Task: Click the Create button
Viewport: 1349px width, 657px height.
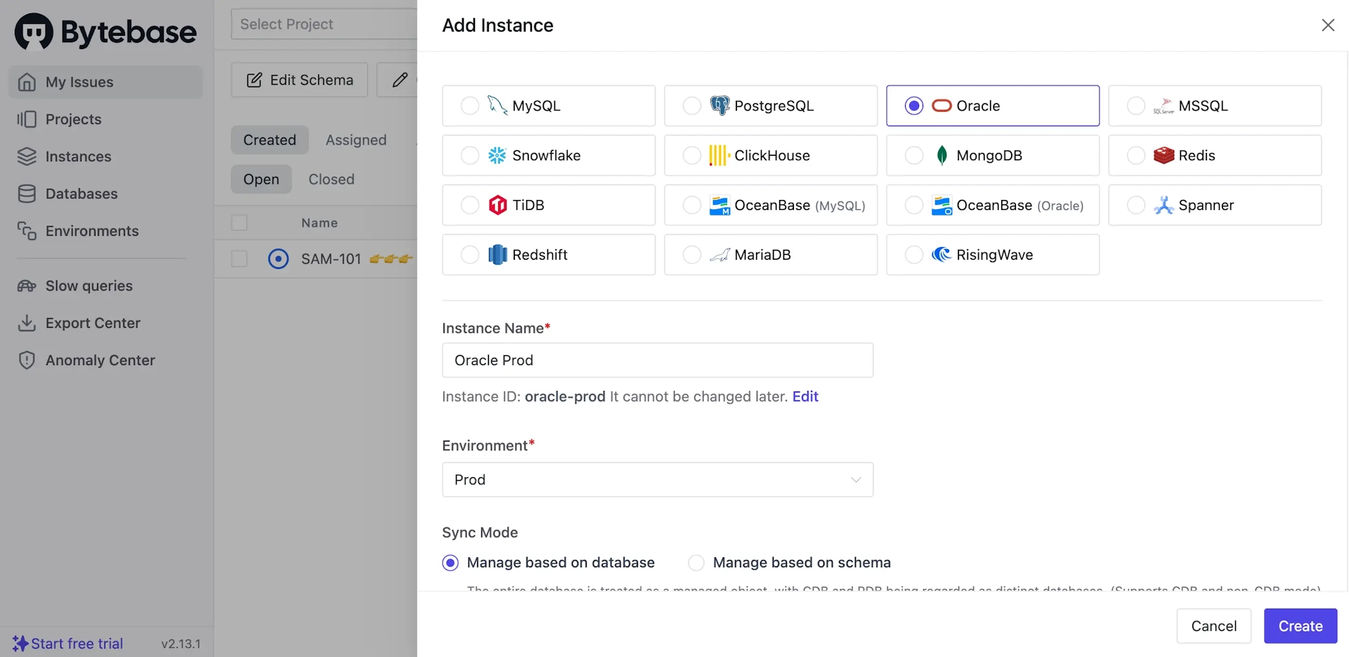Action: click(x=1301, y=626)
